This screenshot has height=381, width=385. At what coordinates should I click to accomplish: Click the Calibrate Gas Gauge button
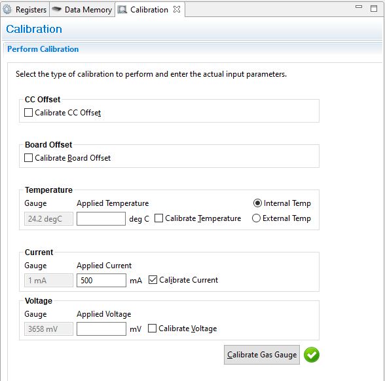point(262,354)
